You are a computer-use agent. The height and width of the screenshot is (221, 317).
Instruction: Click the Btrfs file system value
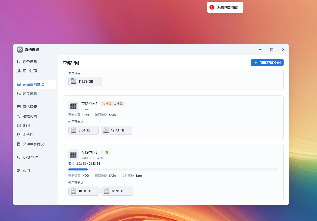click(x=139, y=176)
